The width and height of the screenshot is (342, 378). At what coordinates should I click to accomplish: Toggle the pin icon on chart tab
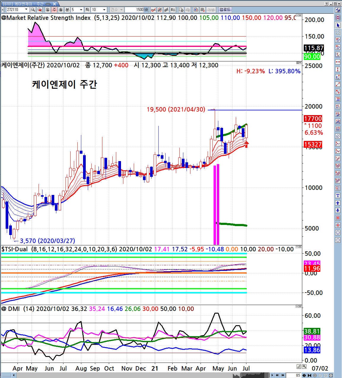click(48, 4)
